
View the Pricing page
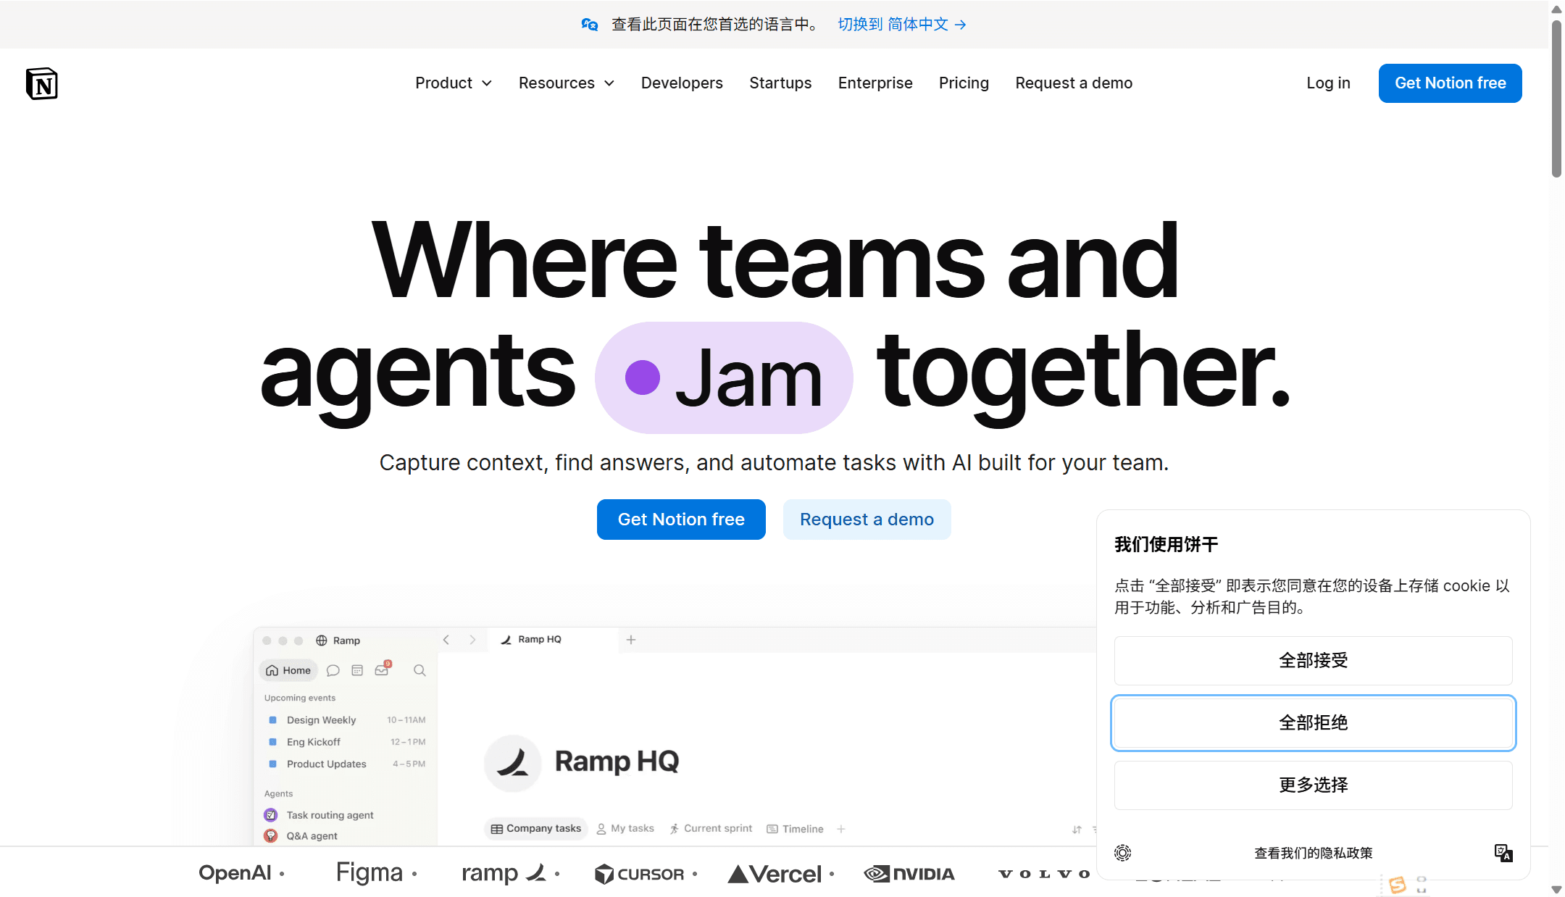(964, 83)
